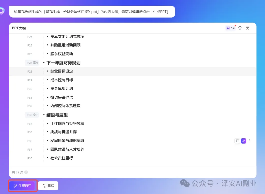Collapse outline using the top-right collapse icon
265x194 pixels.
[248, 28]
